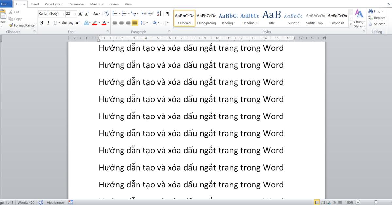Switch to Page Layout tab
The width and height of the screenshot is (392, 205).
coord(54,4)
